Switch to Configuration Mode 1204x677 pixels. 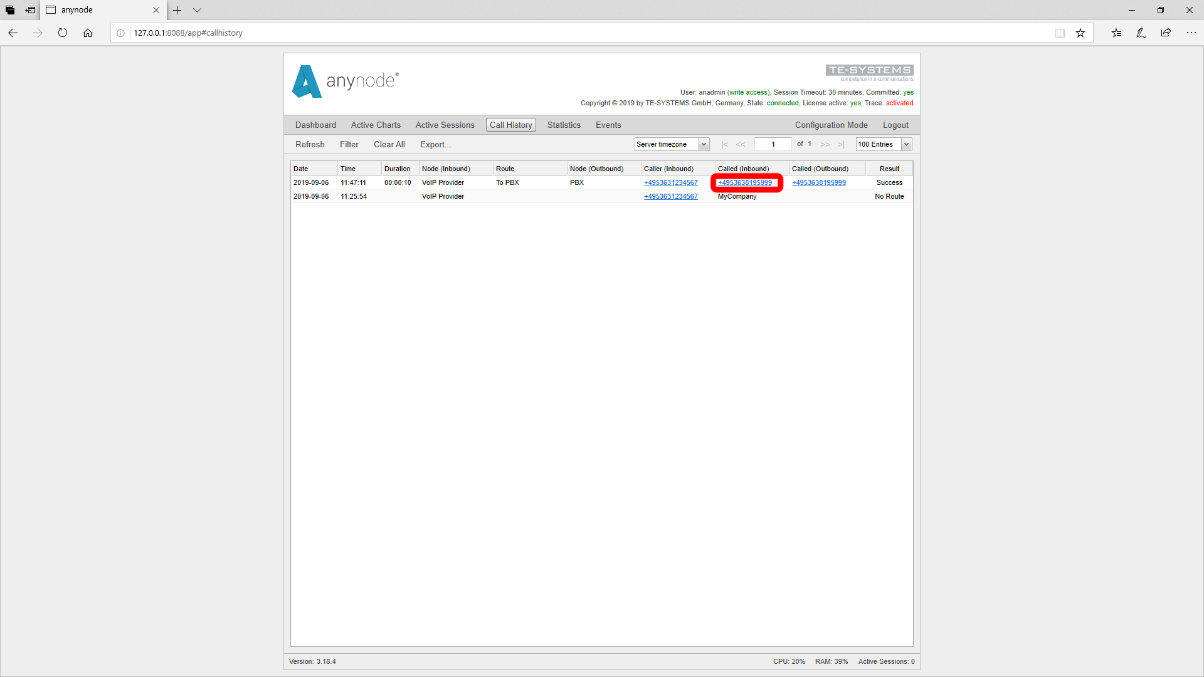tap(831, 125)
